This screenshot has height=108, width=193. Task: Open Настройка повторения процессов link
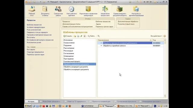tap(39, 35)
